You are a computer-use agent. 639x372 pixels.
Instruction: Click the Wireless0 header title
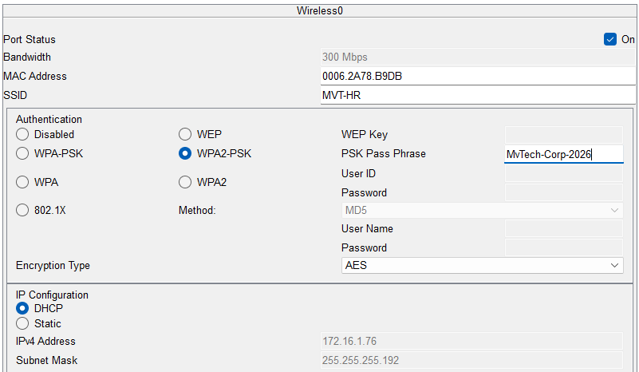pyautogui.click(x=320, y=10)
